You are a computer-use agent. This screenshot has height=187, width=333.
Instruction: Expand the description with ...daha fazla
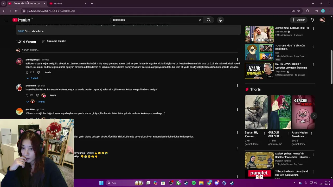pyautogui.click(x=37, y=31)
